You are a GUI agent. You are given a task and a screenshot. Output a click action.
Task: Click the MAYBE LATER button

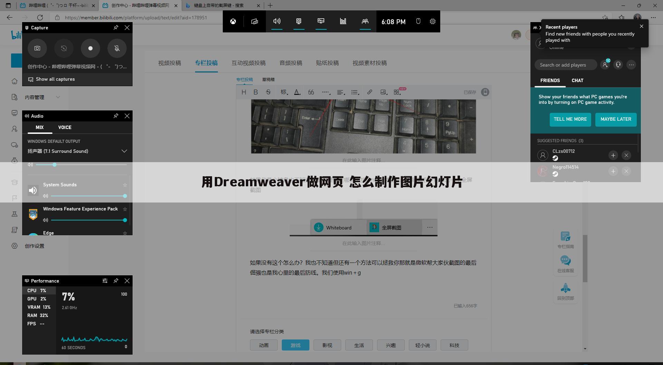[x=616, y=119]
